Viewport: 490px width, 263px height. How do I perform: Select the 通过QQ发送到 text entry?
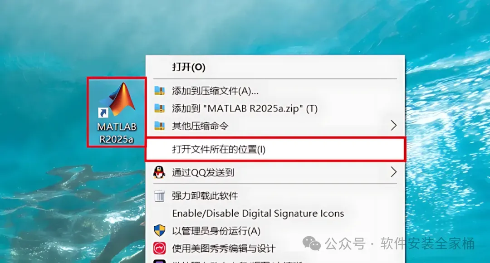[203, 172]
